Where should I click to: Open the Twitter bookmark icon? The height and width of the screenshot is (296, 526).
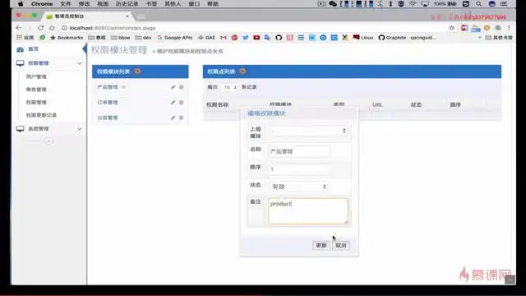pyautogui.click(x=246, y=38)
